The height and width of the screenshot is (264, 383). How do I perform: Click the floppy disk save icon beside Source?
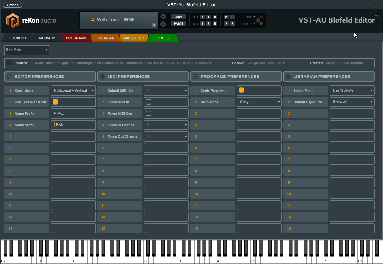pos(10,63)
